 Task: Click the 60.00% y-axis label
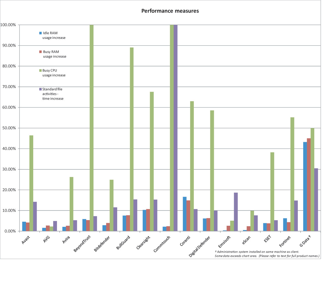9,107
